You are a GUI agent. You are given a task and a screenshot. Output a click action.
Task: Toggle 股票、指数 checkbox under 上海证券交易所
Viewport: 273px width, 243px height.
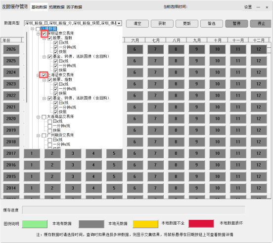click(50, 80)
